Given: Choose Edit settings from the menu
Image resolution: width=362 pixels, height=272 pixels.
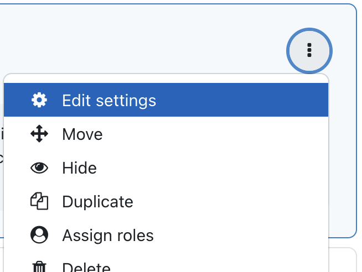Looking at the screenshot, I should [166, 100].
